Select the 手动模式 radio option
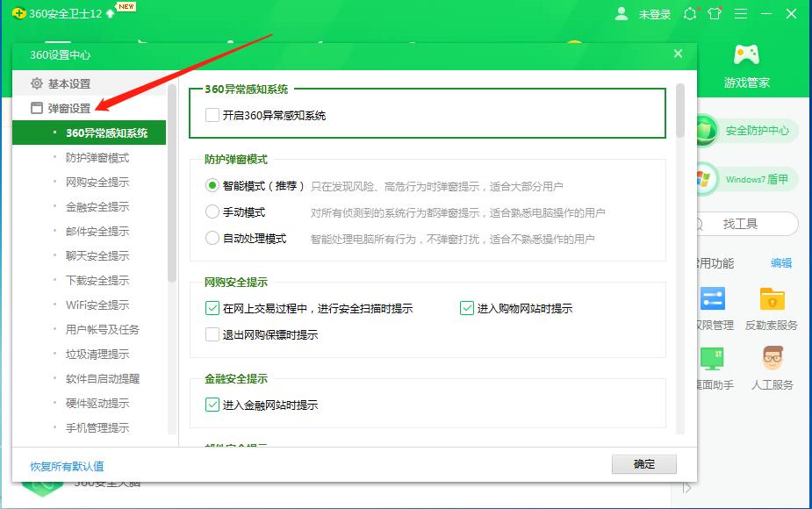Viewport: 812px width, 509px height. 211,211
